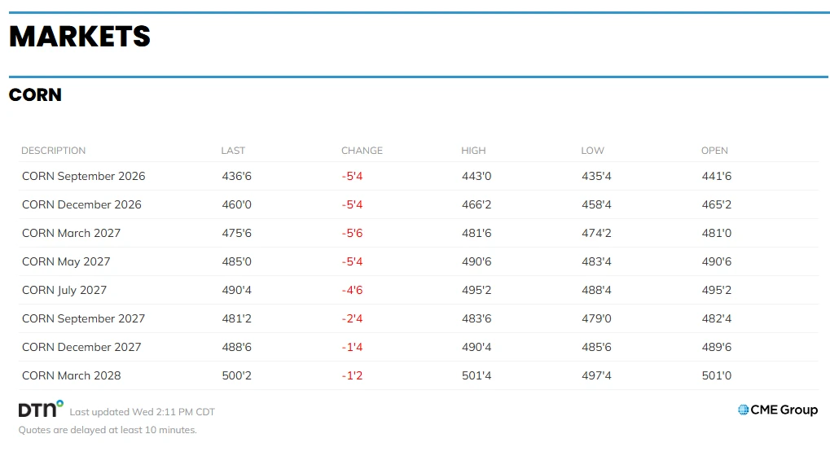Screen dimensions: 830x456
Task: Click the -5'6 change value for March 2027
Action: tap(352, 233)
